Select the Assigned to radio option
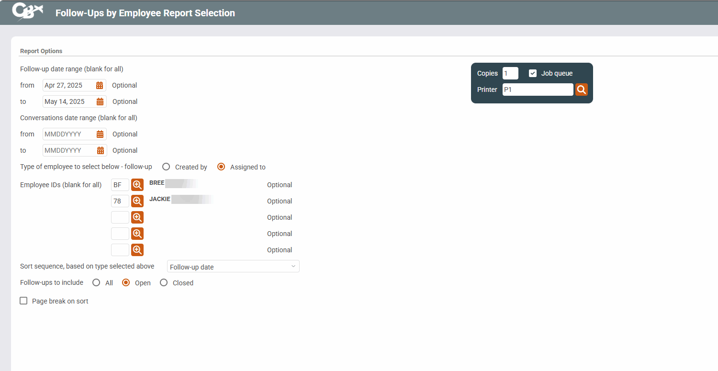The height and width of the screenshot is (371, 718). pos(221,167)
